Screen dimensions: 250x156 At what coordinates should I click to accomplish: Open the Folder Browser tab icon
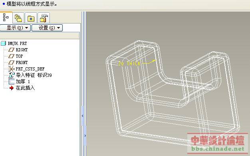(x=18, y=18)
